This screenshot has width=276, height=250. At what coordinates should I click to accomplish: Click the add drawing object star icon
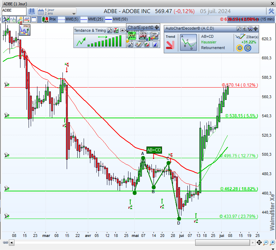coord(20,19)
